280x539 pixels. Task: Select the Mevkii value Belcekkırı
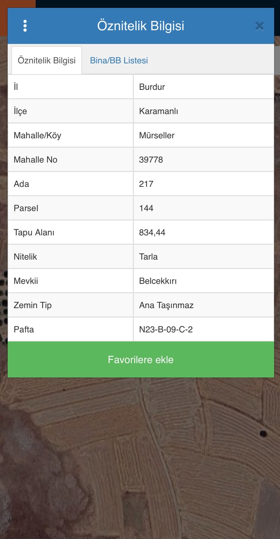(x=158, y=281)
